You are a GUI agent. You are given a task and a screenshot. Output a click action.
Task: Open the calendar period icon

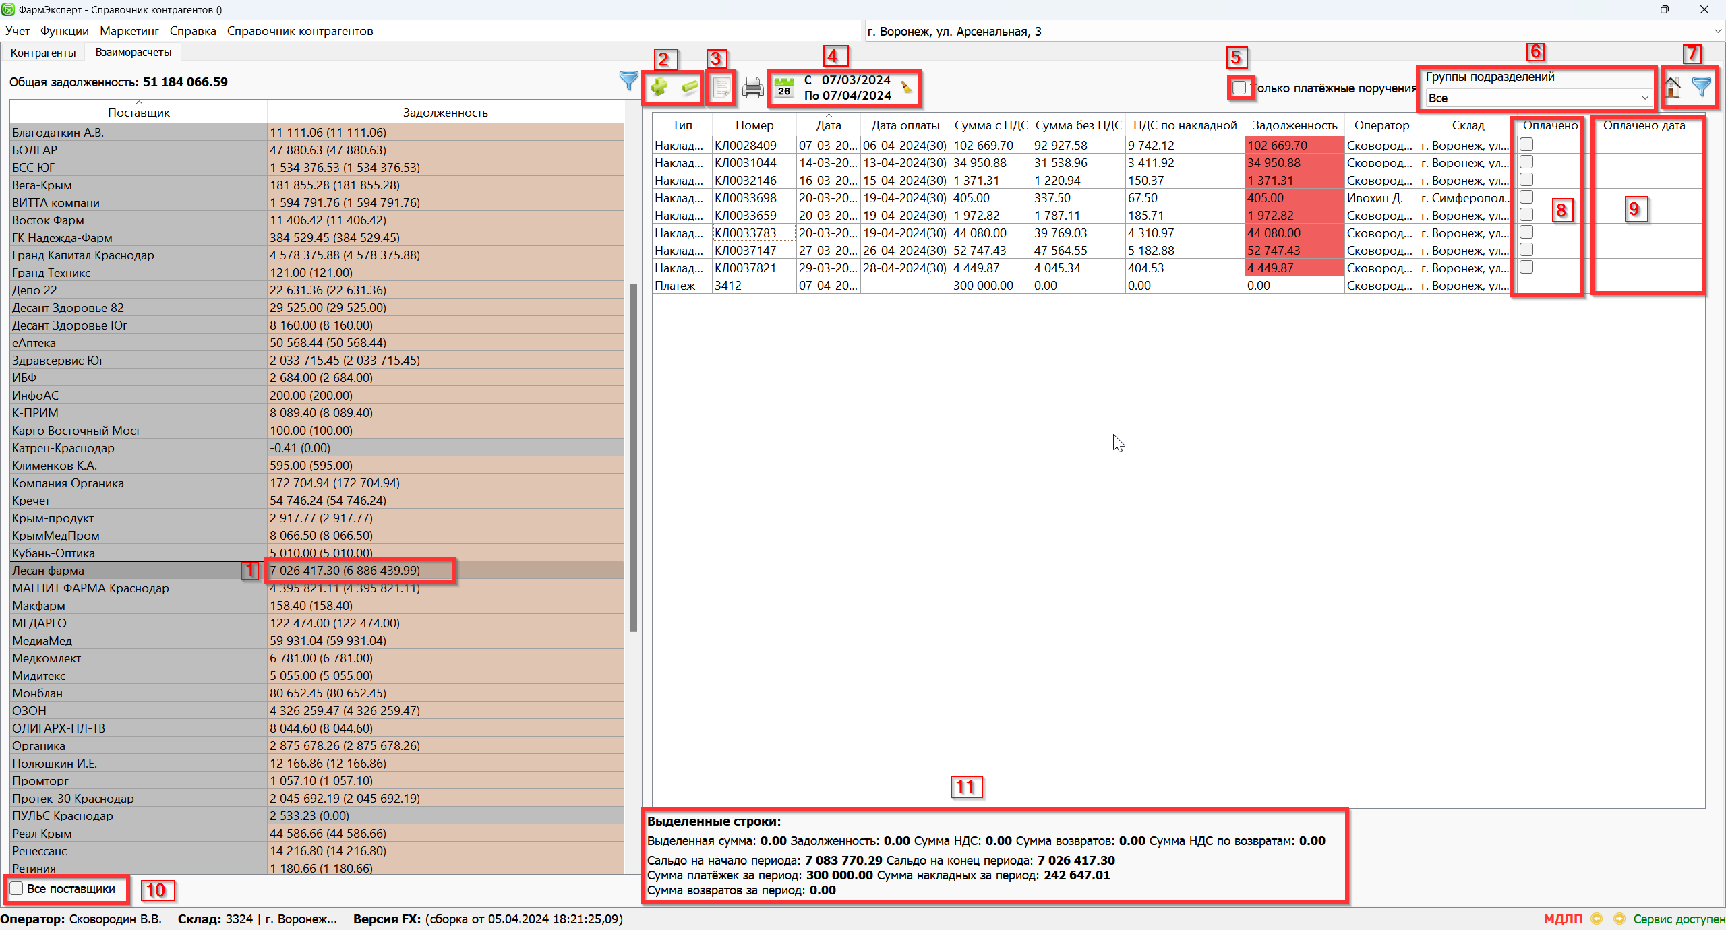[x=783, y=88]
